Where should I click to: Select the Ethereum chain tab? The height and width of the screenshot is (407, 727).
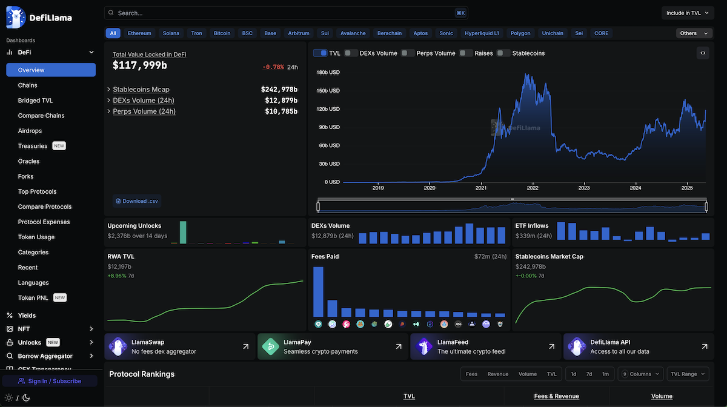[139, 33]
